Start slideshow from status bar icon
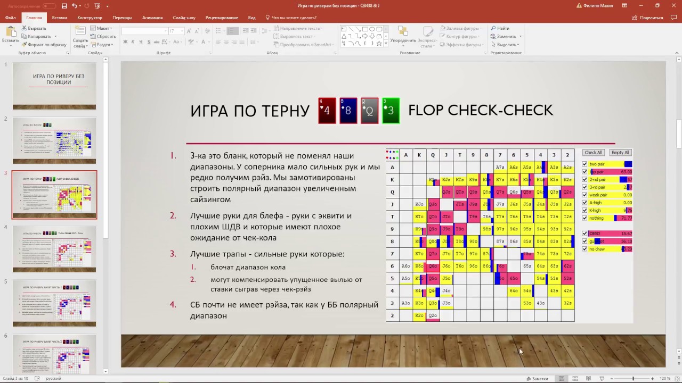The image size is (682, 383). tap(602, 378)
